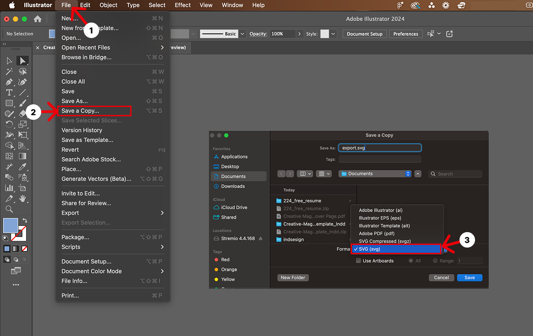Set paint mode to None
The width and height of the screenshot is (533, 336).
[25, 248]
